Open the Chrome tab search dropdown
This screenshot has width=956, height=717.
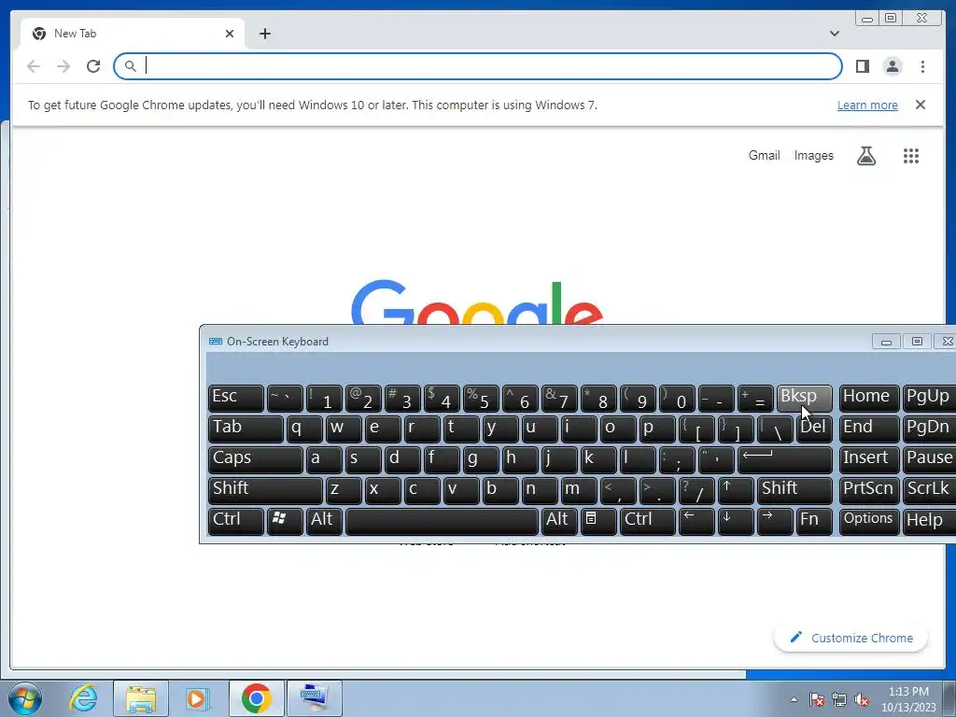point(834,34)
